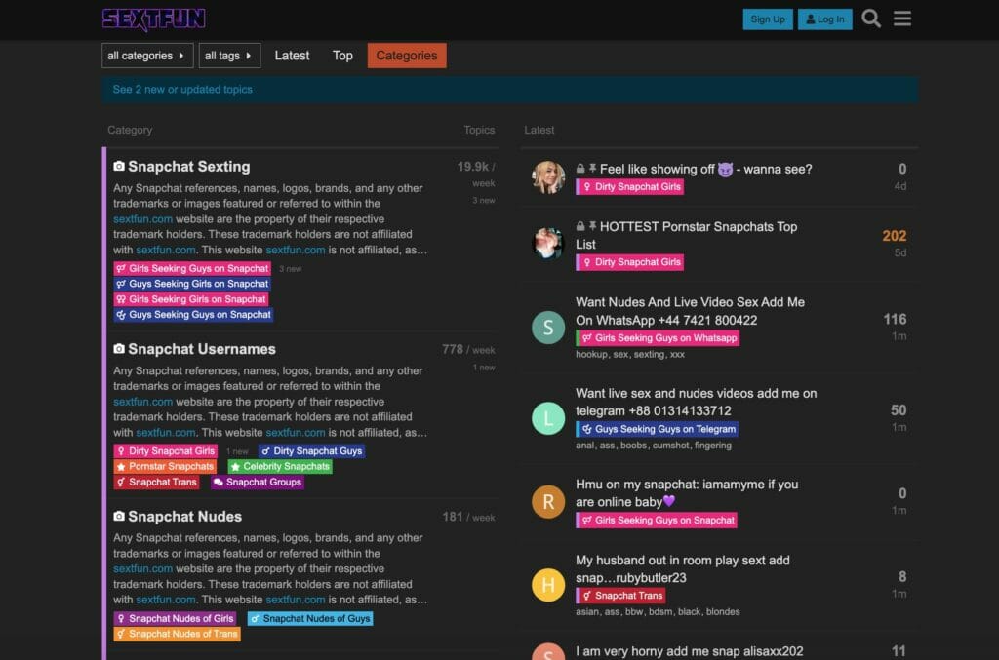Switch to the Top tab

(342, 56)
